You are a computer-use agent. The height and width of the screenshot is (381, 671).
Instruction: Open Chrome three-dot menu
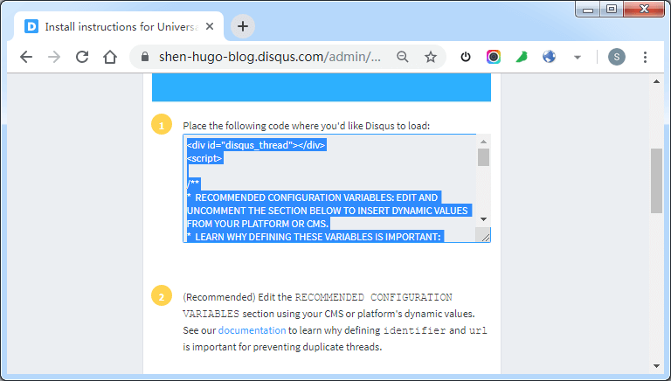click(x=645, y=57)
